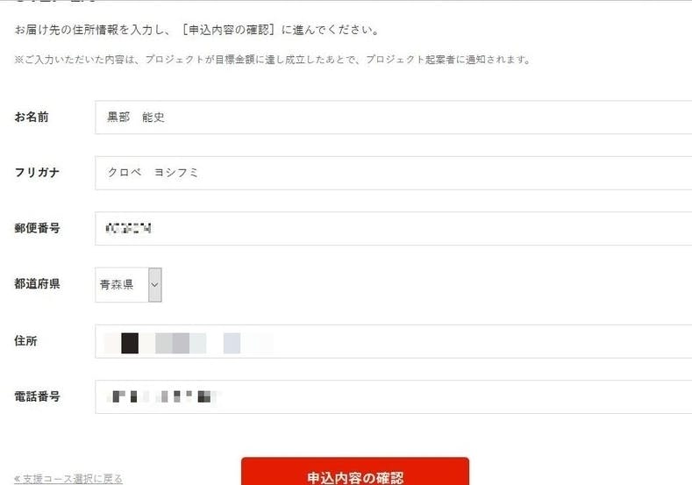Click the 住所 field label

pos(25,340)
